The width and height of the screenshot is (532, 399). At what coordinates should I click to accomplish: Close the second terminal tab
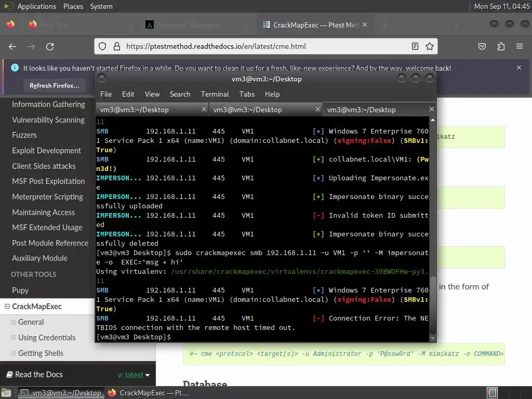(x=317, y=109)
